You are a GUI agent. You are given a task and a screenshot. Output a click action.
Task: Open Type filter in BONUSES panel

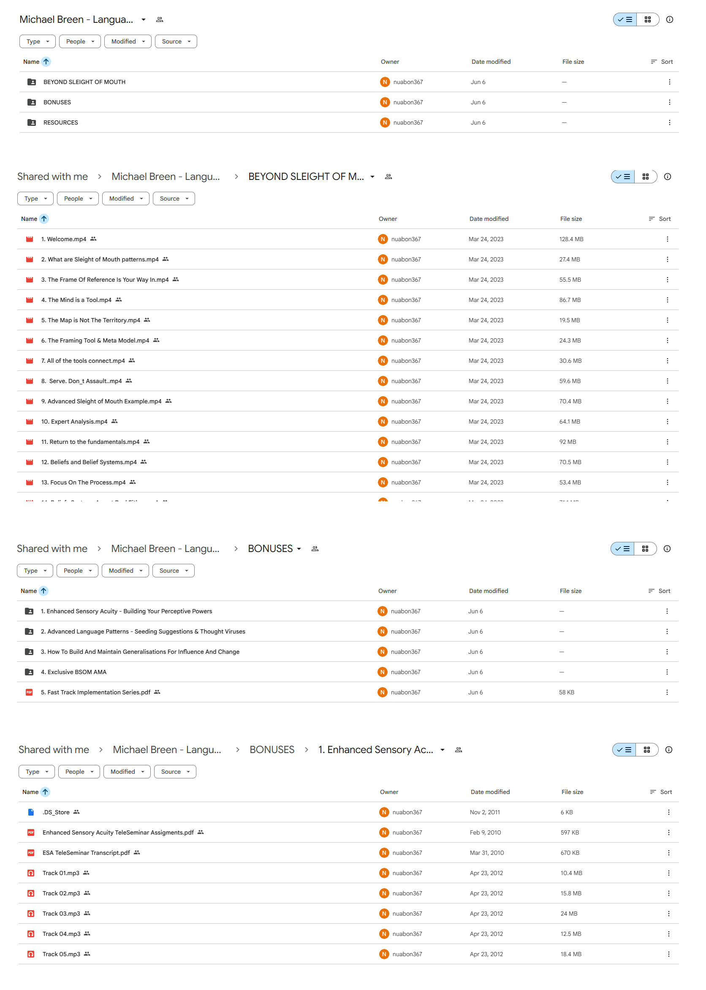(x=35, y=571)
